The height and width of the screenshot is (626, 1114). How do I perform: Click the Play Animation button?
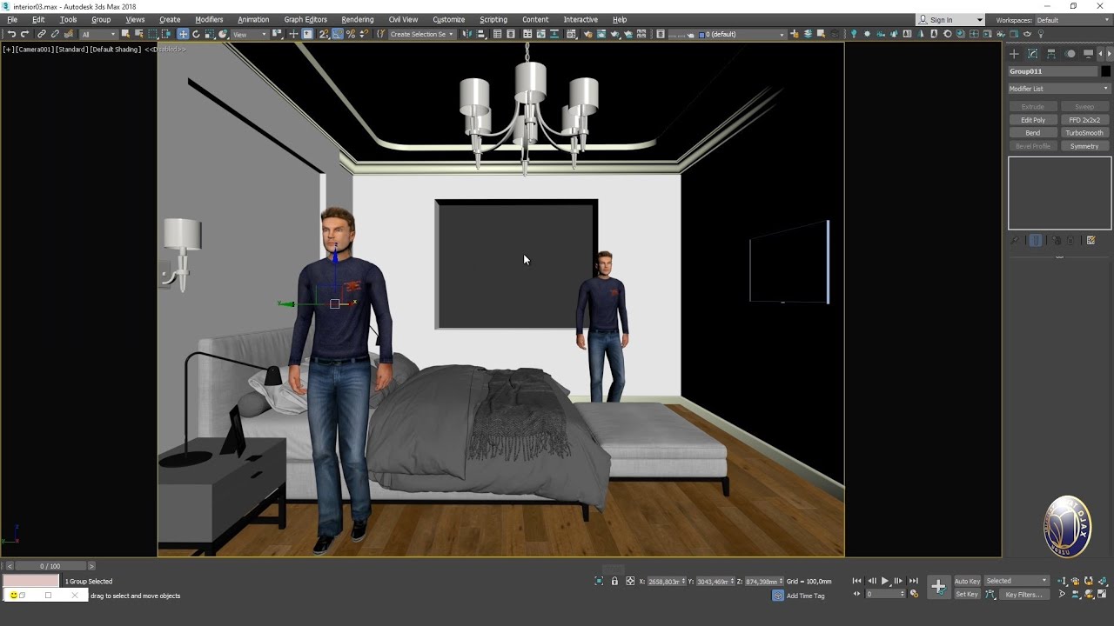(885, 581)
